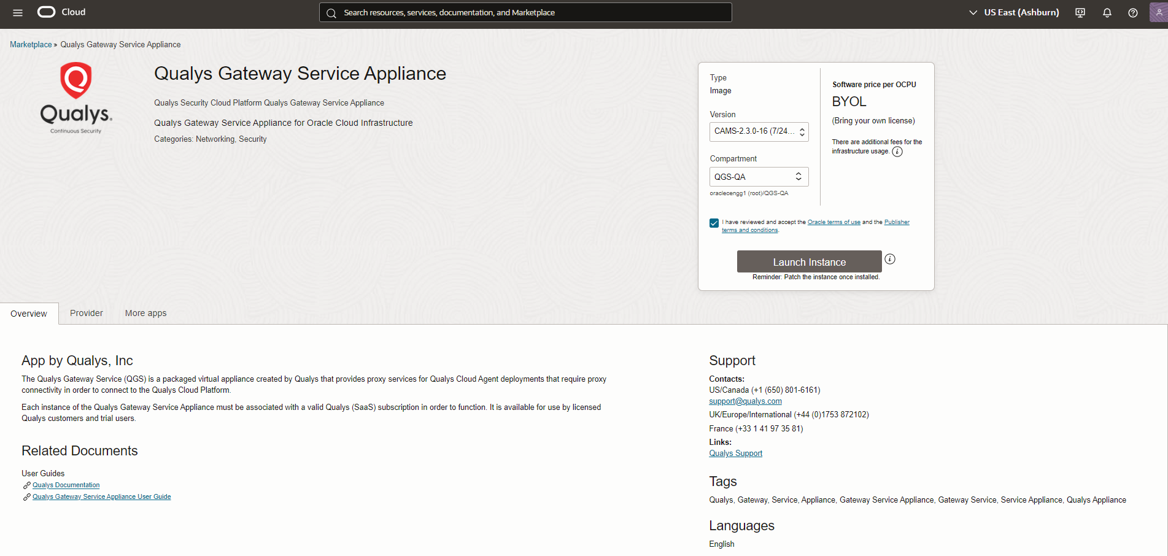Open the hamburger navigation menu
This screenshot has height=556, width=1168.
[x=18, y=12]
